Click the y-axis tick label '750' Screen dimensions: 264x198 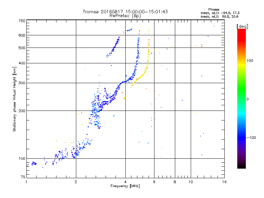pyautogui.click(x=22, y=21)
